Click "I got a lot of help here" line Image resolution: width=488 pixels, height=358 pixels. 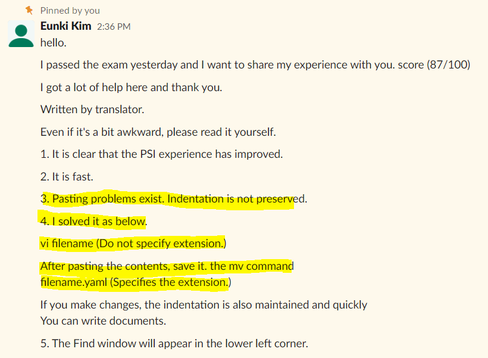pos(131,88)
